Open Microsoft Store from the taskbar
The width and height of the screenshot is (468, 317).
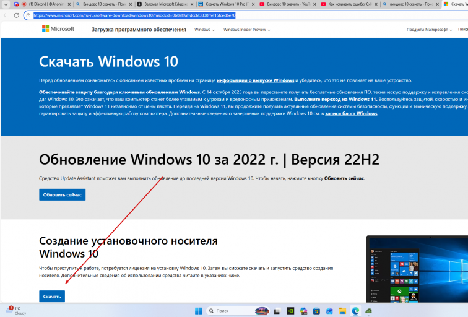316,311
